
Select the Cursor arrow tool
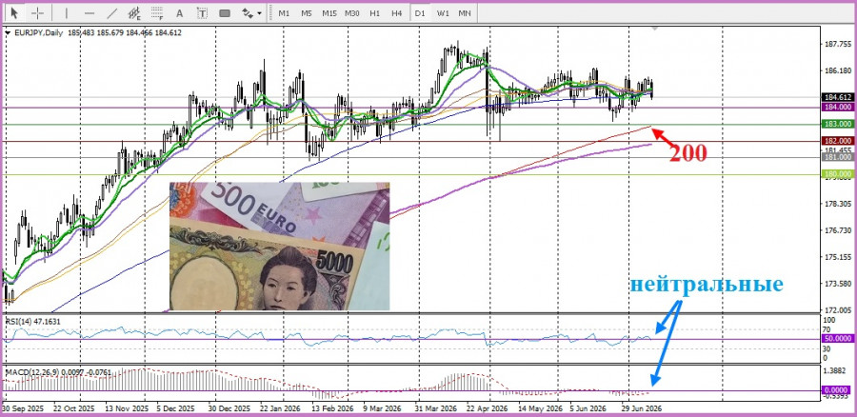pyautogui.click(x=14, y=12)
